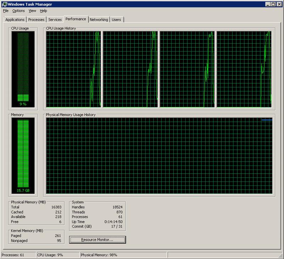
Task: Switch to the Networking tab
Action: tap(99, 20)
